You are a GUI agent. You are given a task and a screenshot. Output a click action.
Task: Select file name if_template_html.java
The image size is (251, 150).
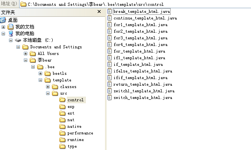138,65
